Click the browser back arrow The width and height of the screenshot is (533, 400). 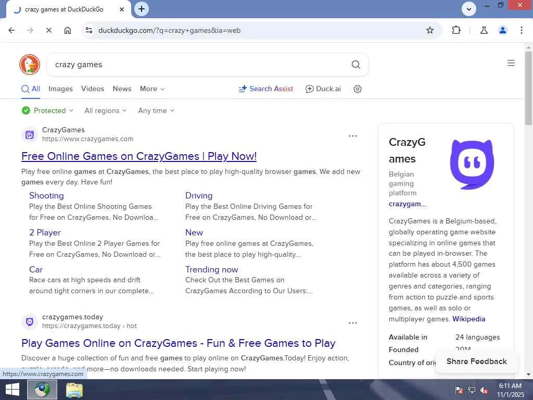11,30
